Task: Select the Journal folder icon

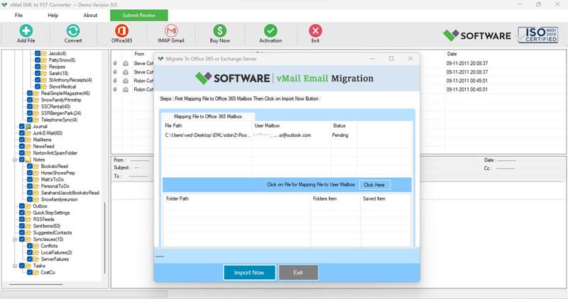Action: pyautogui.click(x=28, y=127)
